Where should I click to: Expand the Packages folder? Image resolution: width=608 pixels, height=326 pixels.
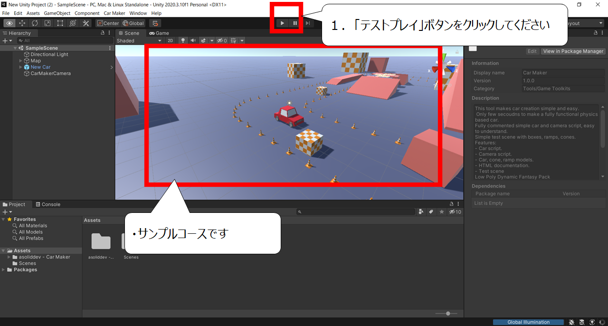pos(4,270)
